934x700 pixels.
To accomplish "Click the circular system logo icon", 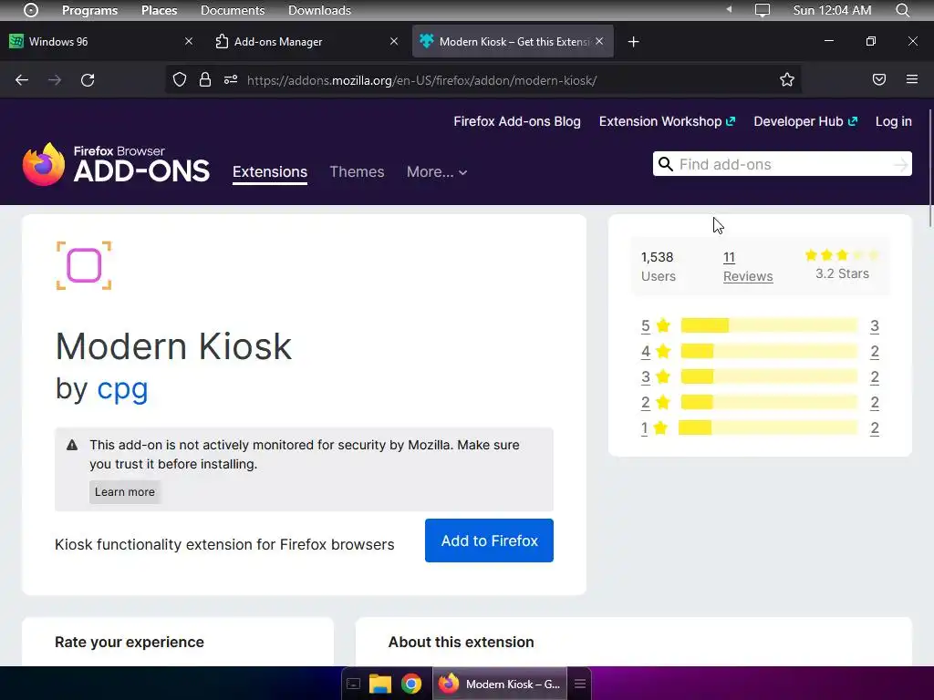I will coord(30,10).
